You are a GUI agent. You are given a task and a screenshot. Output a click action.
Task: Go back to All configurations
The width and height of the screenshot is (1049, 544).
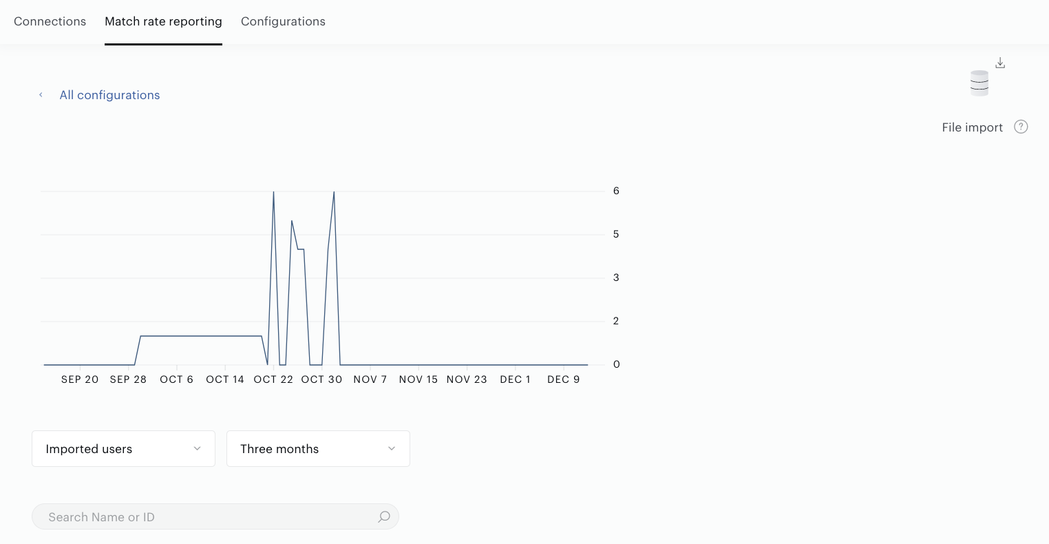coord(109,95)
